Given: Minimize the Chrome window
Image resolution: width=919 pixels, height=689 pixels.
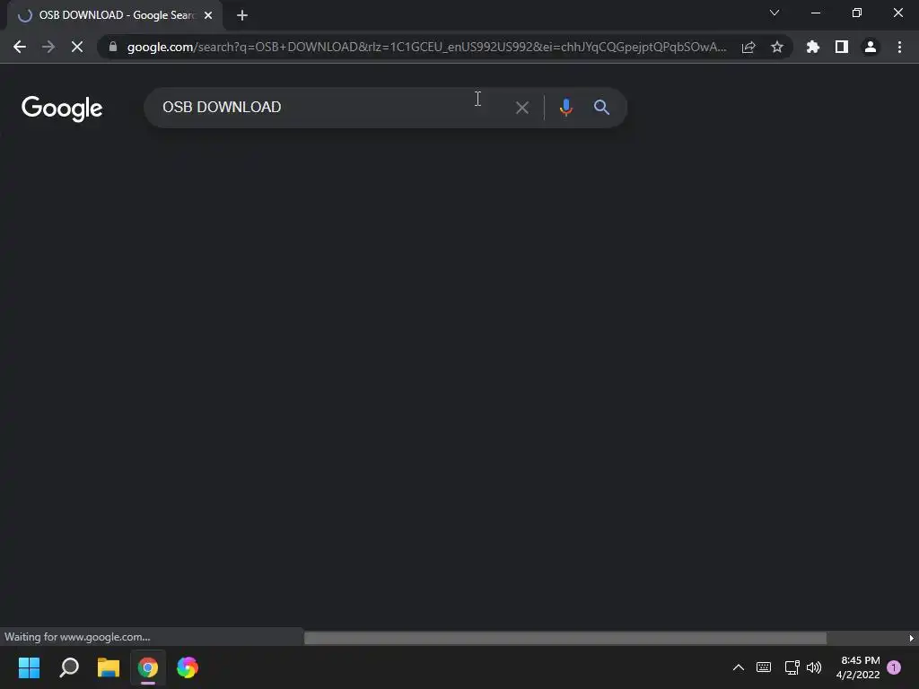Looking at the screenshot, I should pos(815,13).
